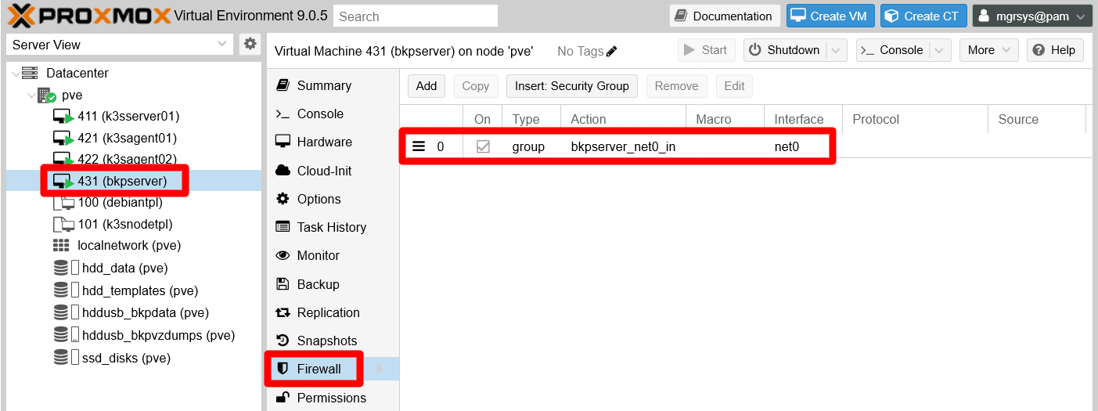This screenshot has width=1098, height=411.
Task: Open the Firewall tab
Action: [333, 369]
